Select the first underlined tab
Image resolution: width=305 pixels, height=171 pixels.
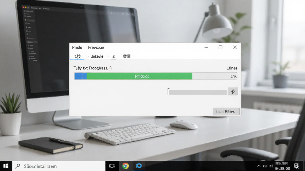point(77,56)
